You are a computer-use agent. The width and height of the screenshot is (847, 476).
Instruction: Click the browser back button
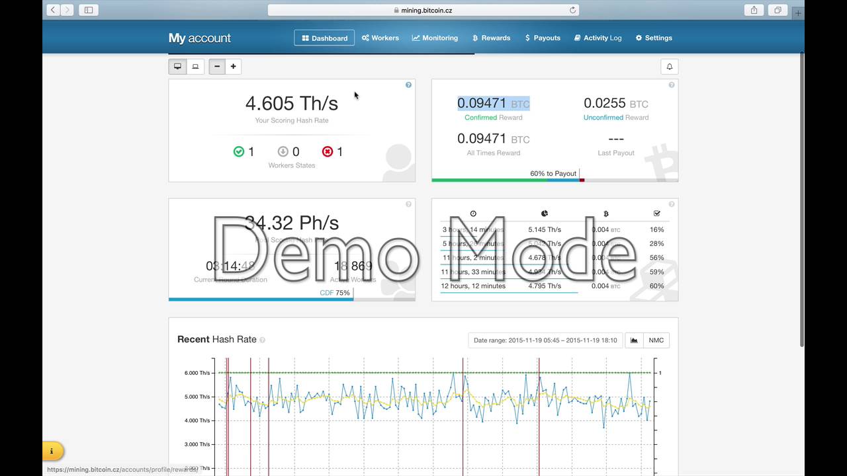52,10
